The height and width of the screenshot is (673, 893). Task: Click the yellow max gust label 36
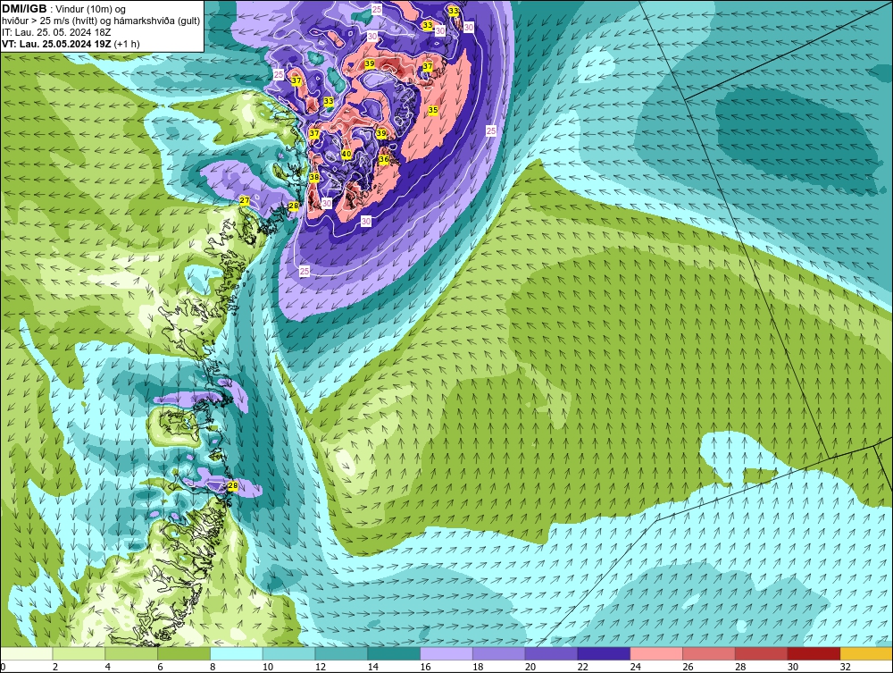(384, 159)
